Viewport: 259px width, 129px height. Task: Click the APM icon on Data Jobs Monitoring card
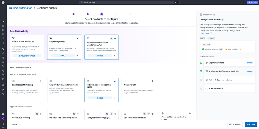111,114
